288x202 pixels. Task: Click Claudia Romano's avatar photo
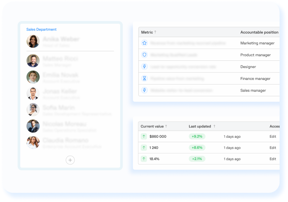(x=33, y=142)
